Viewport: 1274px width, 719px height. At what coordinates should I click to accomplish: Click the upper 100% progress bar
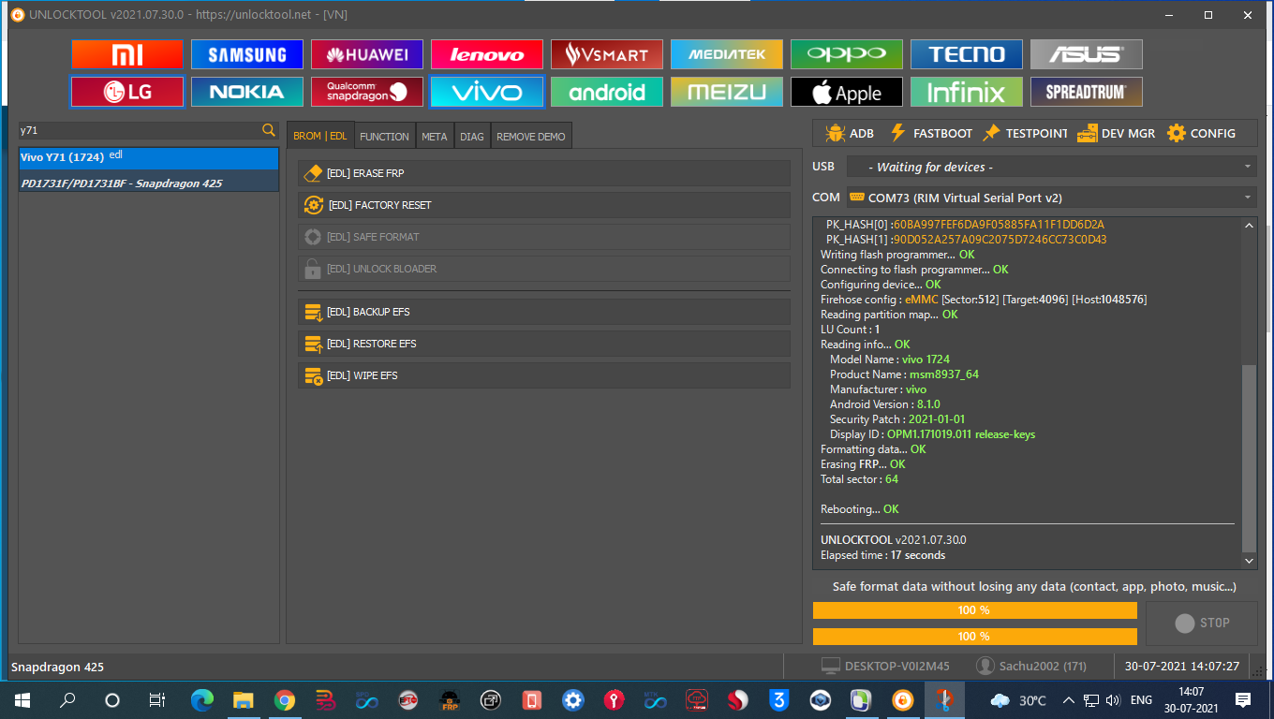tap(974, 610)
